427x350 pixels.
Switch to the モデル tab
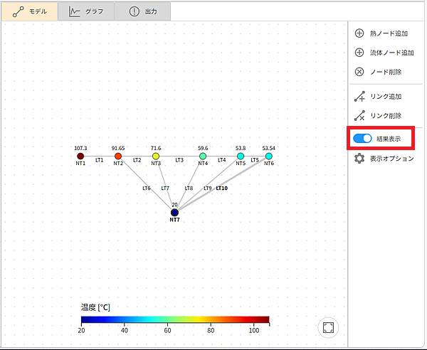pyautogui.click(x=29, y=11)
